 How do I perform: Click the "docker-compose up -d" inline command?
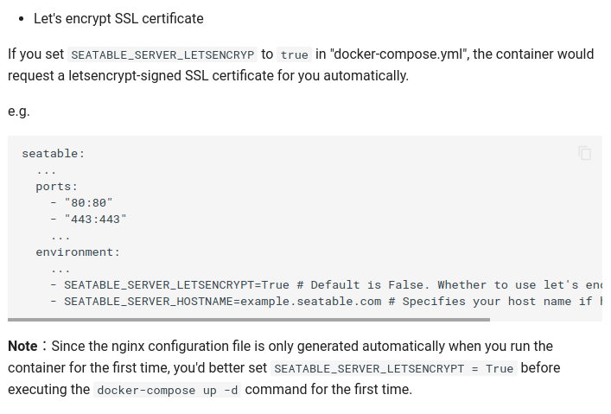pos(168,390)
